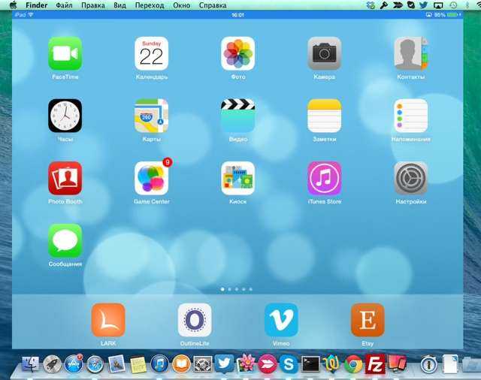This screenshot has width=481, height=380.
Task: Open Skype in the Mac dock
Action: pyautogui.click(x=289, y=364)
